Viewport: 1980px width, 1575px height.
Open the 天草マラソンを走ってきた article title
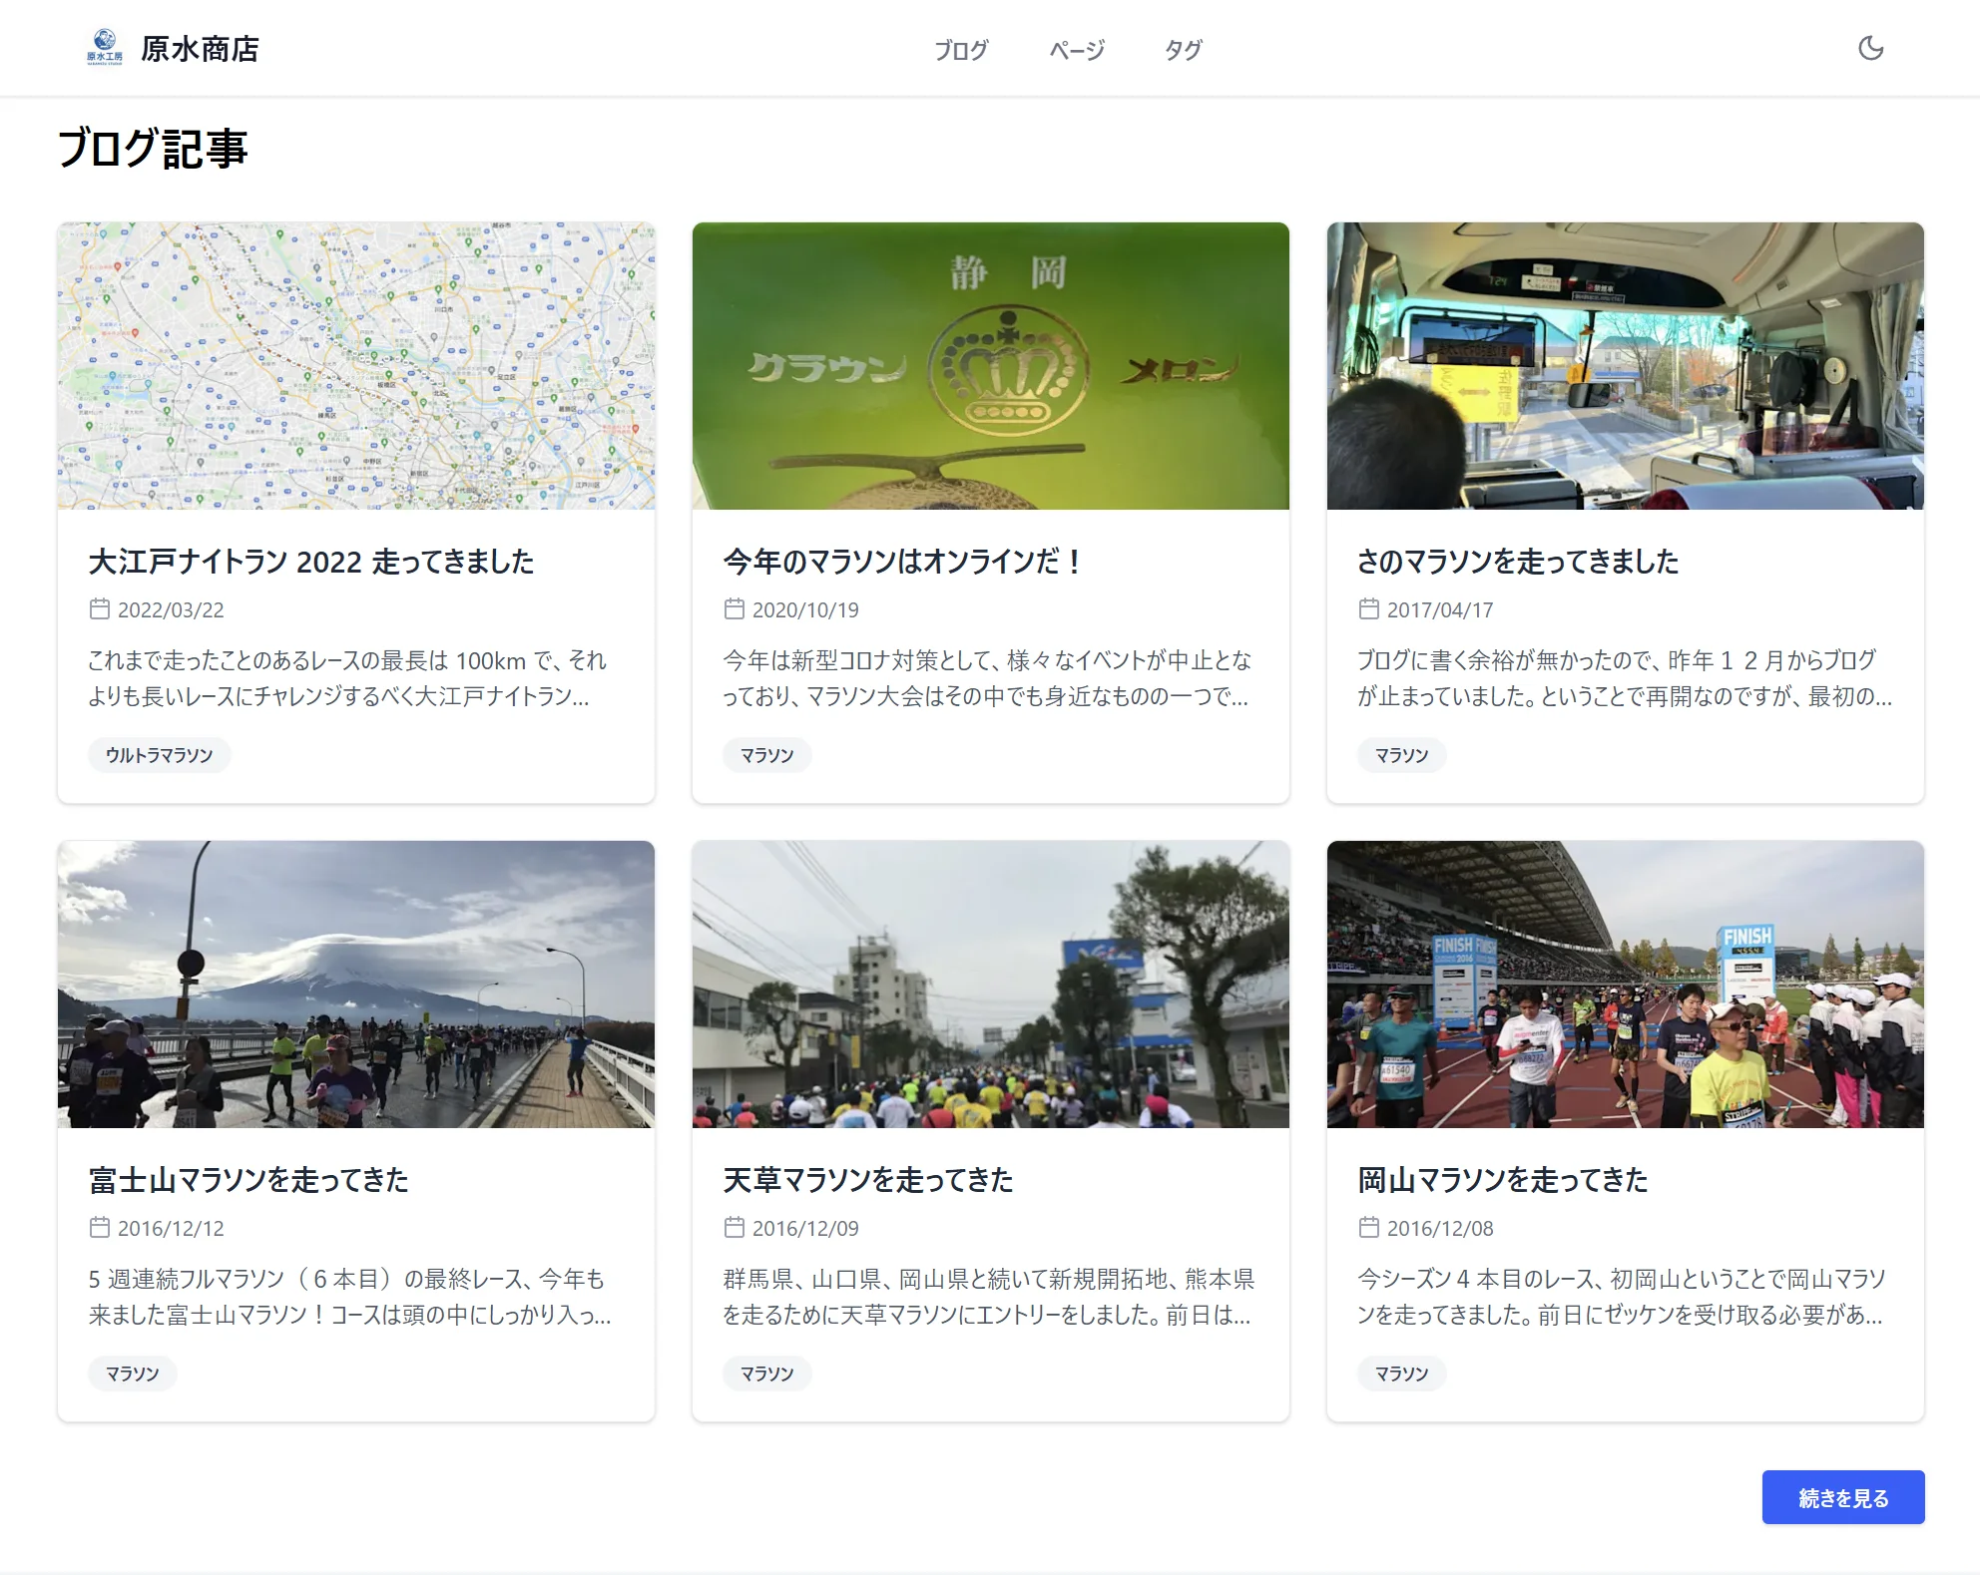pyautogui.click(x=868, y=1180)
